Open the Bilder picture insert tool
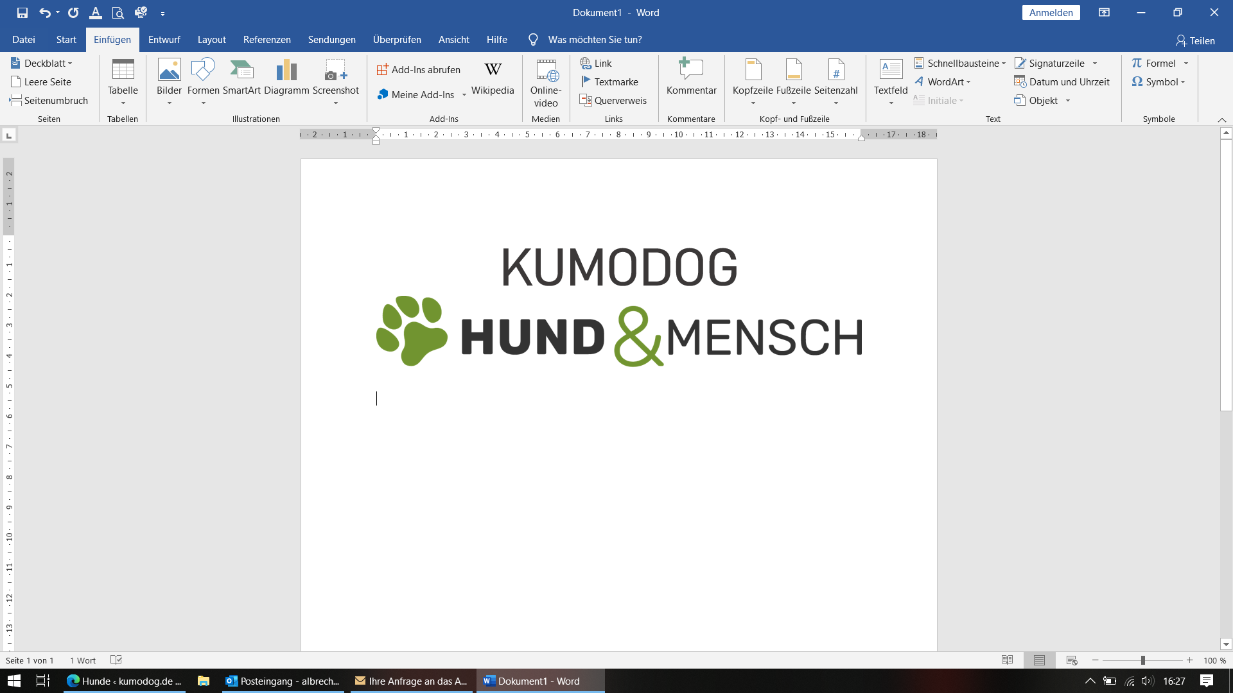Viewport: 1233px width, 693px height. pos(169,71)
